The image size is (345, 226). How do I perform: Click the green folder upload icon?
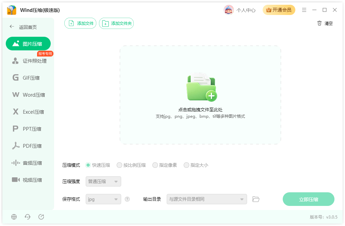point(201,87)
